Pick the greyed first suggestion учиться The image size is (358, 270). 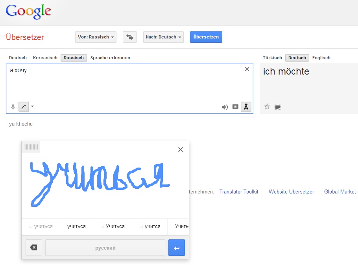(41, 226)
